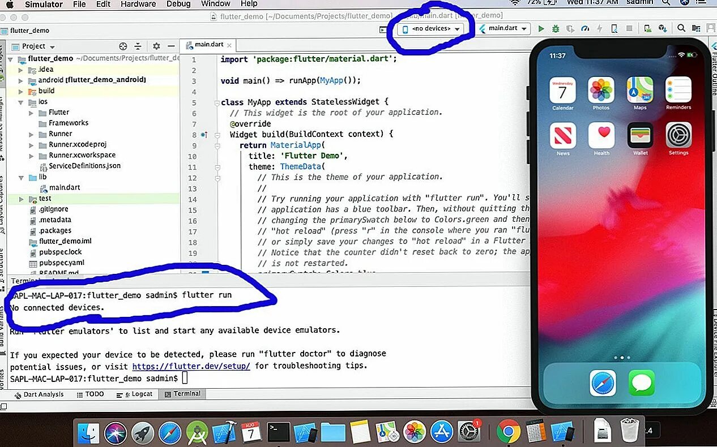This screenshot has height=447, width=717.
Task: Expand the android folder
Action: (x=21, y=80)
